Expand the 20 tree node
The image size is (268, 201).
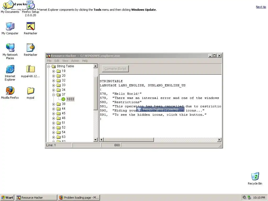click(x=53, y=76)
